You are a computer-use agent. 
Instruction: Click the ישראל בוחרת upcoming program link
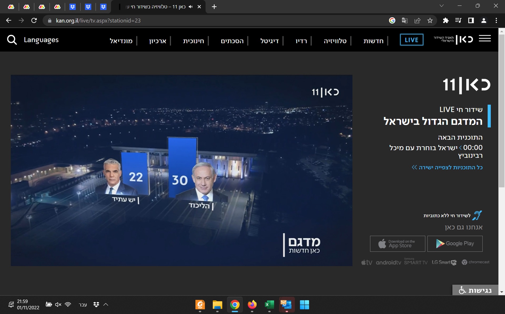point(436,151)
